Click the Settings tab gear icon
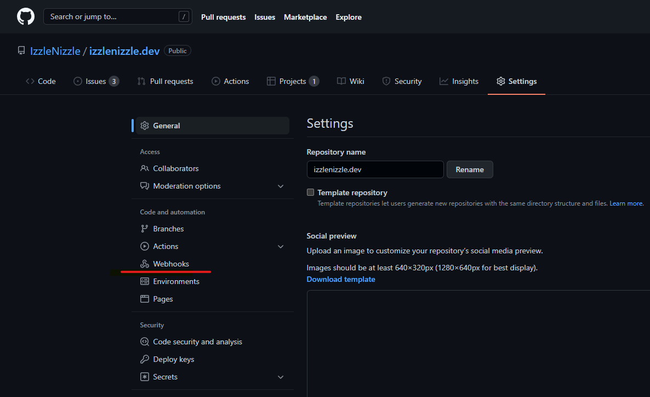 pyautogui.click(x=501, y=81)
